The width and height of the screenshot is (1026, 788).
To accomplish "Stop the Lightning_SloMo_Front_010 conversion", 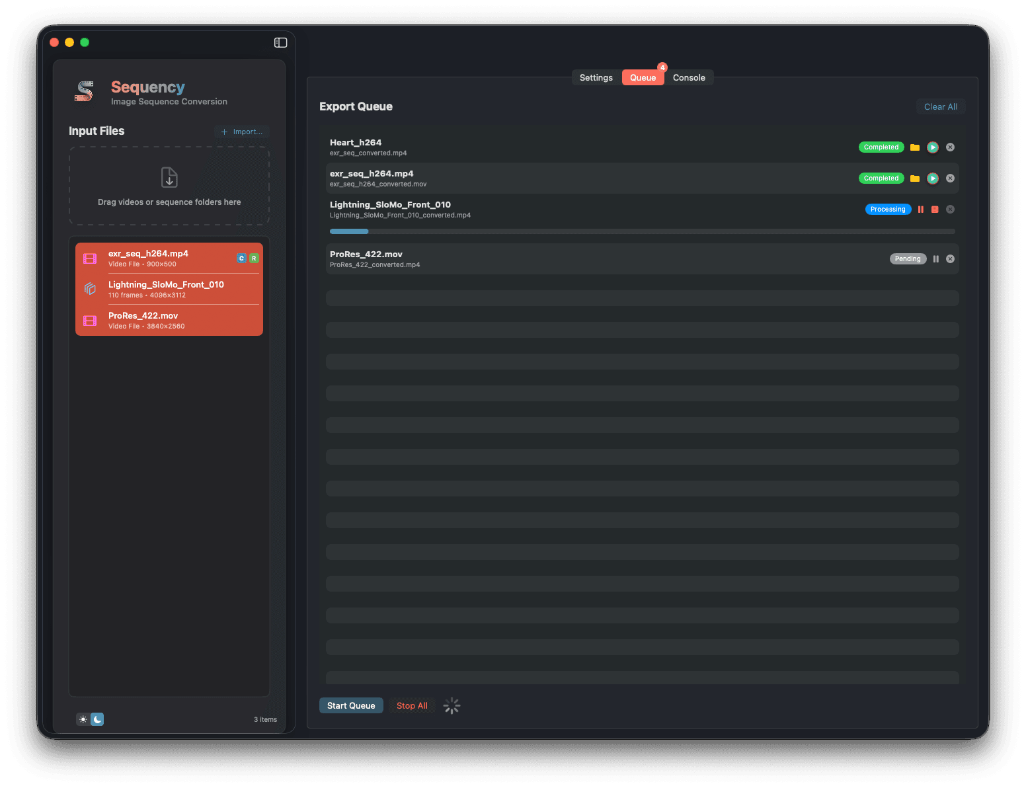I will (935, 209).
